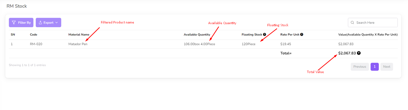Expand the Export dropdown chevron
Image resolution: width=408 pixels, height=110 pixels.
(57, 23)
